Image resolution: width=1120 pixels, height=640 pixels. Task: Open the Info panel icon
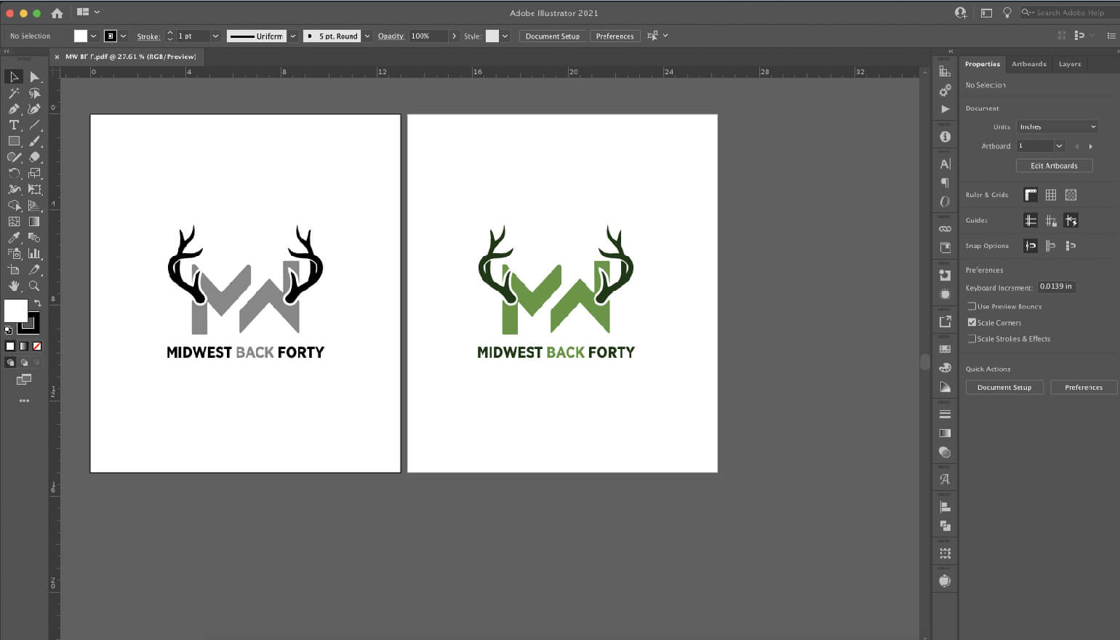(x=945, y=137)
